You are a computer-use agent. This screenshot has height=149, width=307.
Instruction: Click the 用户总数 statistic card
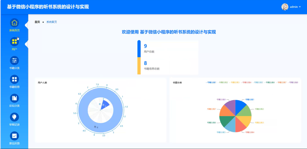(x=168, y=49)
